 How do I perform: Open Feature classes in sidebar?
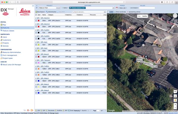pyautogui.click(x=8, y=31)
